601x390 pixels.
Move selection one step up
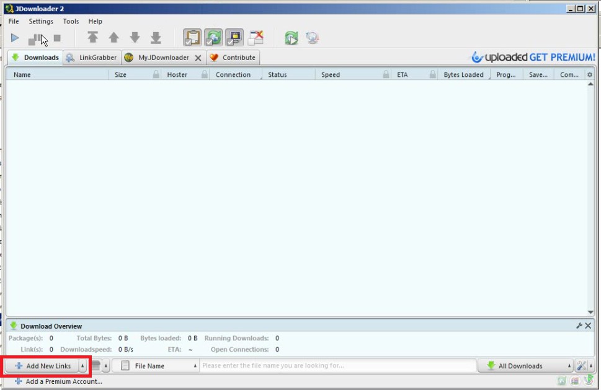click(114, 38)
